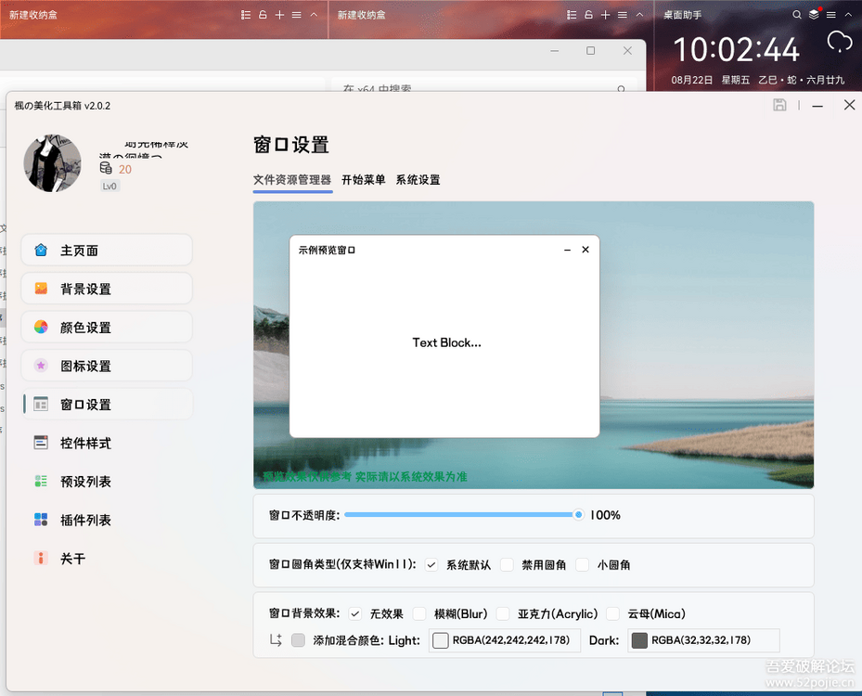862x696 pixels.
Task: Click lock icon in left 新建收纳盒
Action: coord(263,15)
